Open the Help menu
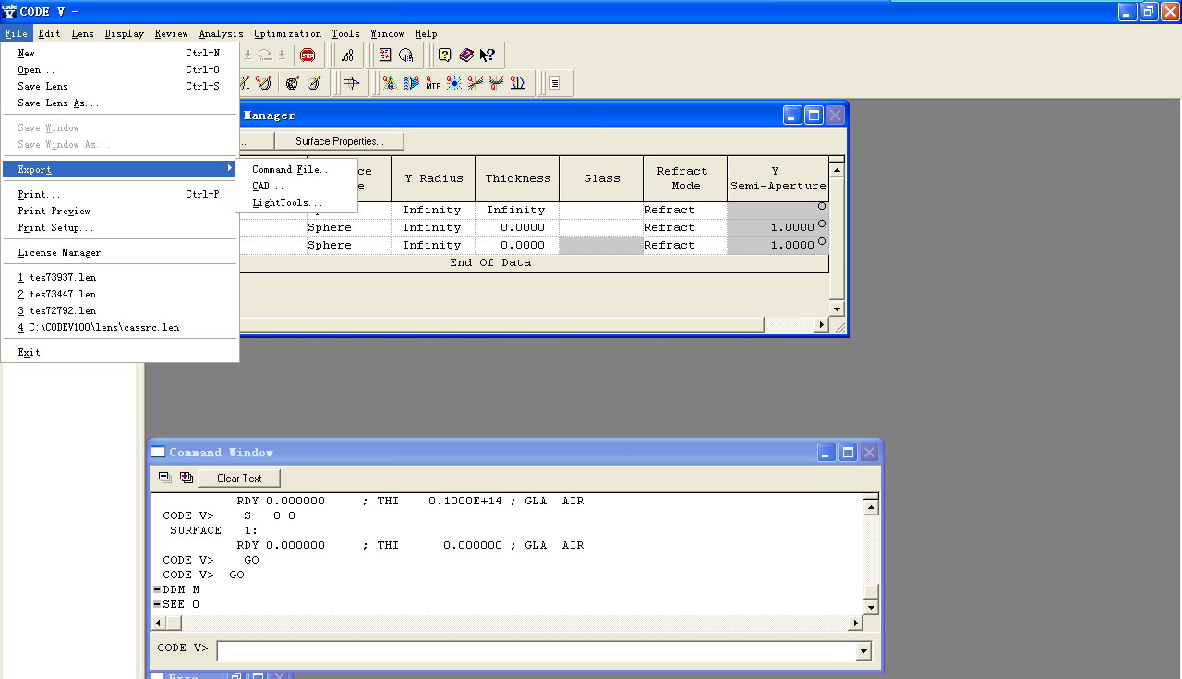The height and width of the screenshot is (679, 1182). tap(426, 33)
